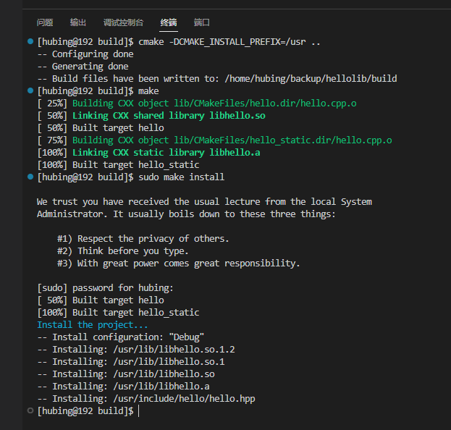
Task: Click the blue 'Install the project...' line
Action: (x=93, y=325)
